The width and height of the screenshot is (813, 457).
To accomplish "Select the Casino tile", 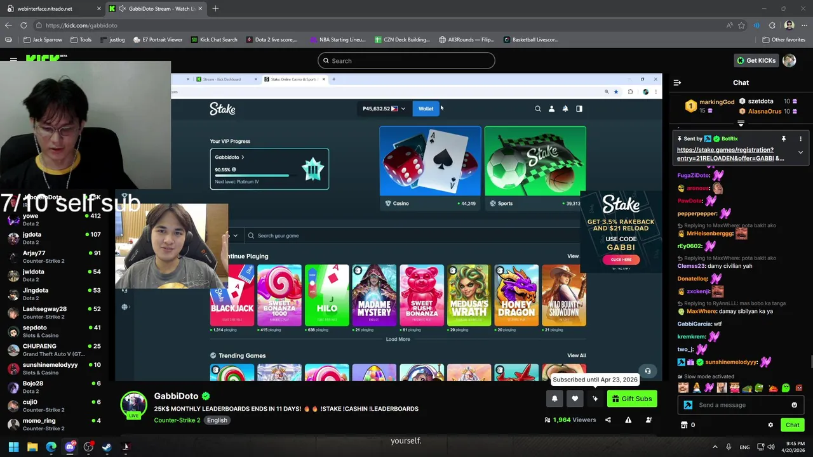I will tap(430, 168).
